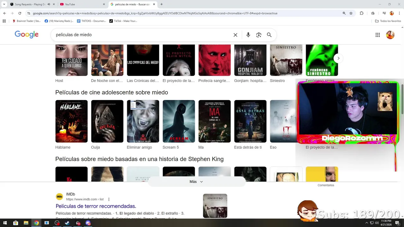Image resolution: width=404 pixels, height=227 pixels.
Task: Open Profecía sangrienta poster
Action: tap(214, 60)
